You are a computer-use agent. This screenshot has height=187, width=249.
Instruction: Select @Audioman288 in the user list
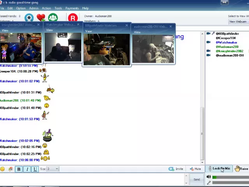pyautogui.click(x=227, y=47)
